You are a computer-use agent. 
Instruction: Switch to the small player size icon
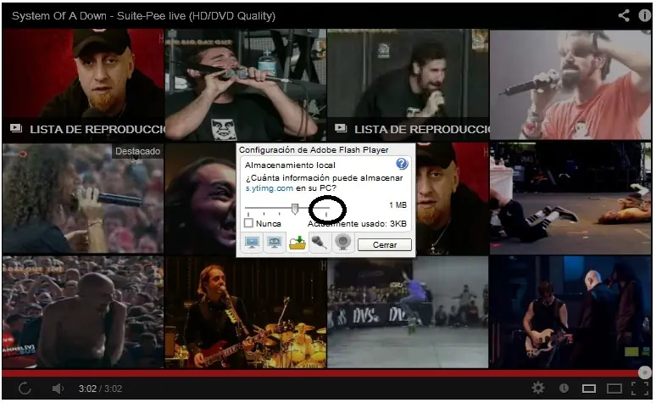pyautogui.click(x=589, y=389)
